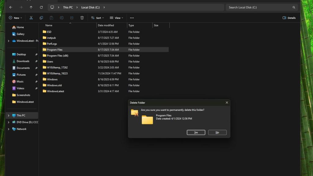Open the Sort dropdown
Viewport: 313px width, 176px height.
point(98,18)
